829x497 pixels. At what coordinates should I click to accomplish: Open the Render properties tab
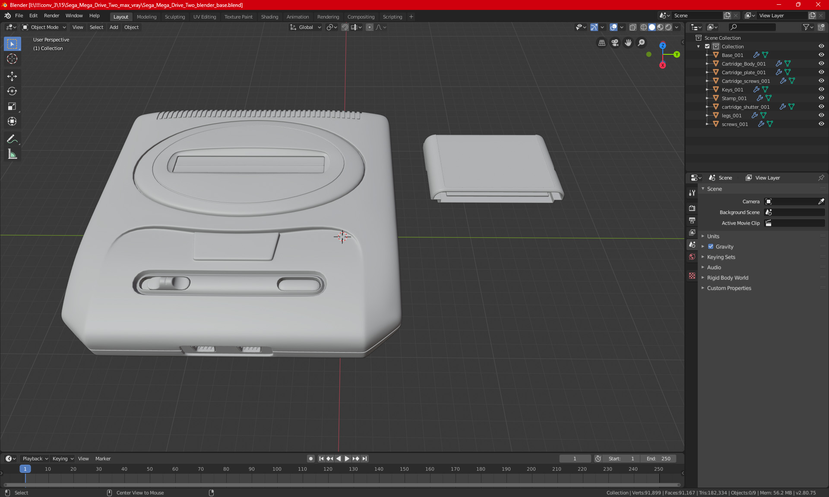(x=692, y=208)
